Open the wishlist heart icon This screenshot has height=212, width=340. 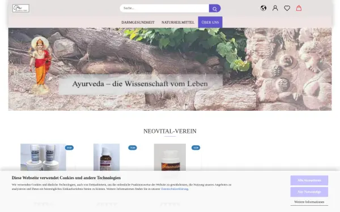[287, 8]
